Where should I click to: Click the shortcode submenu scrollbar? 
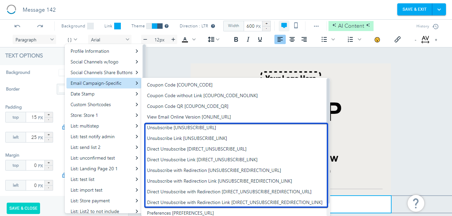[x=328, y=140]
